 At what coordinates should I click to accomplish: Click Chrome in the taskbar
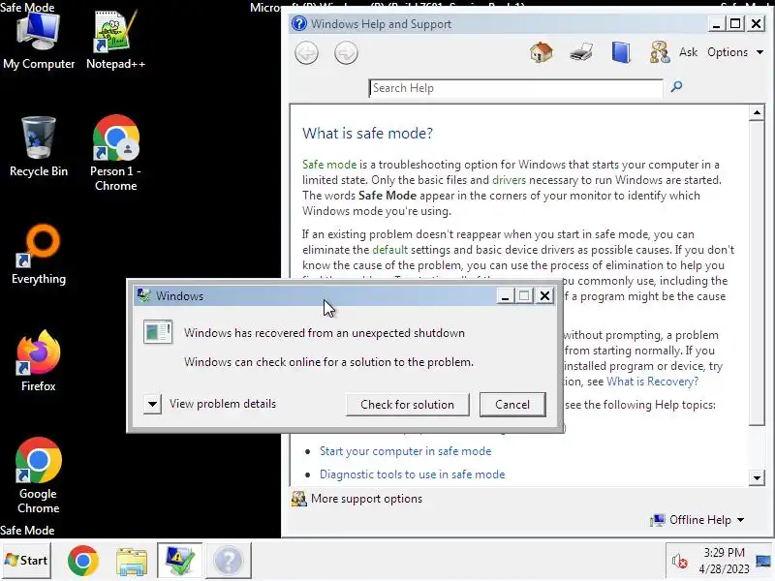point(82,561)
